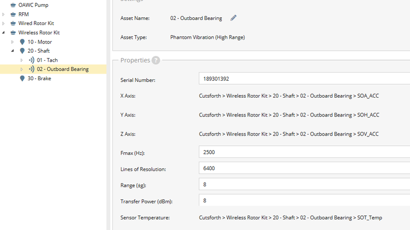Expand the RFM tree node

click(4, 14)
